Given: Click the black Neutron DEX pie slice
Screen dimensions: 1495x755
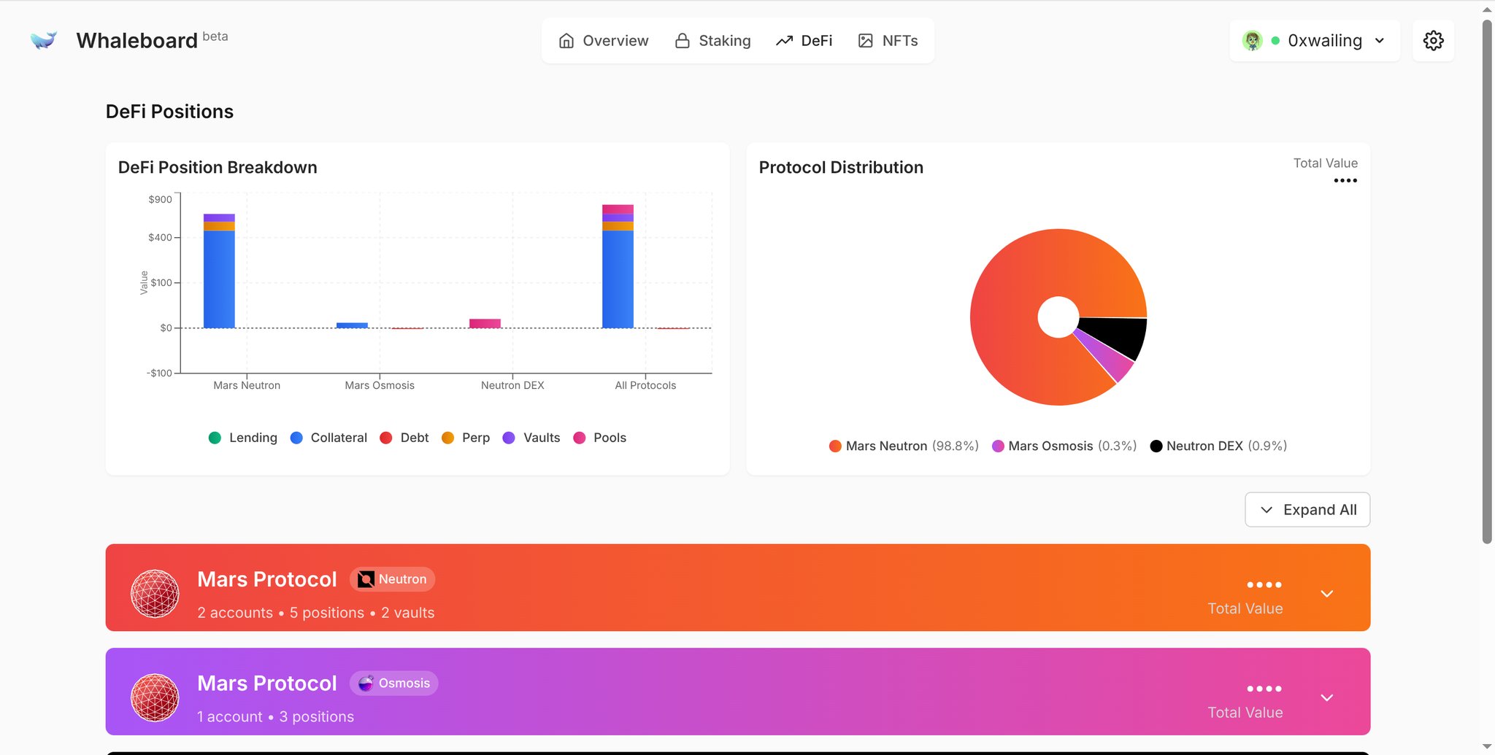Looking at the screenshot, I should (x=1117, y=335).
